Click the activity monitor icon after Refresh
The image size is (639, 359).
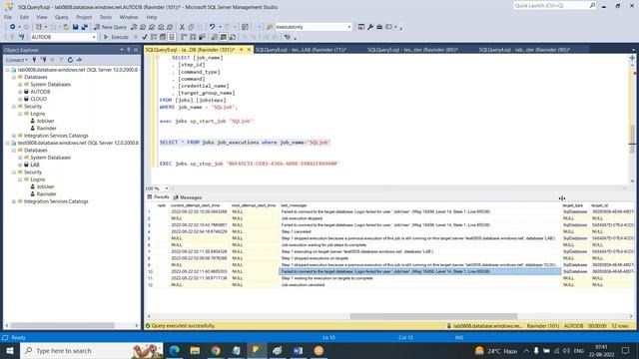(79, 60)
